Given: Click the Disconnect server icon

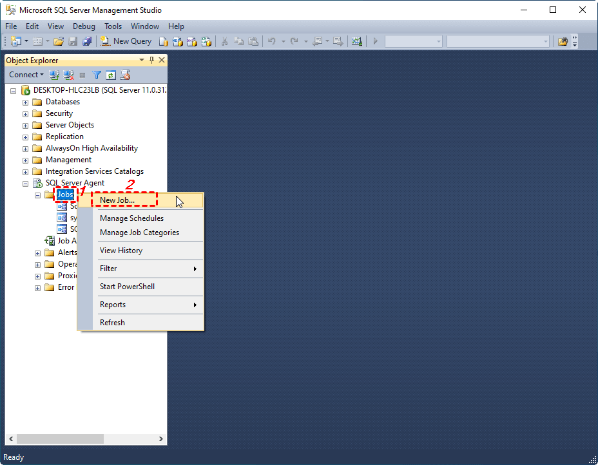Looking at the screenshot, I should tap(69, 75).
